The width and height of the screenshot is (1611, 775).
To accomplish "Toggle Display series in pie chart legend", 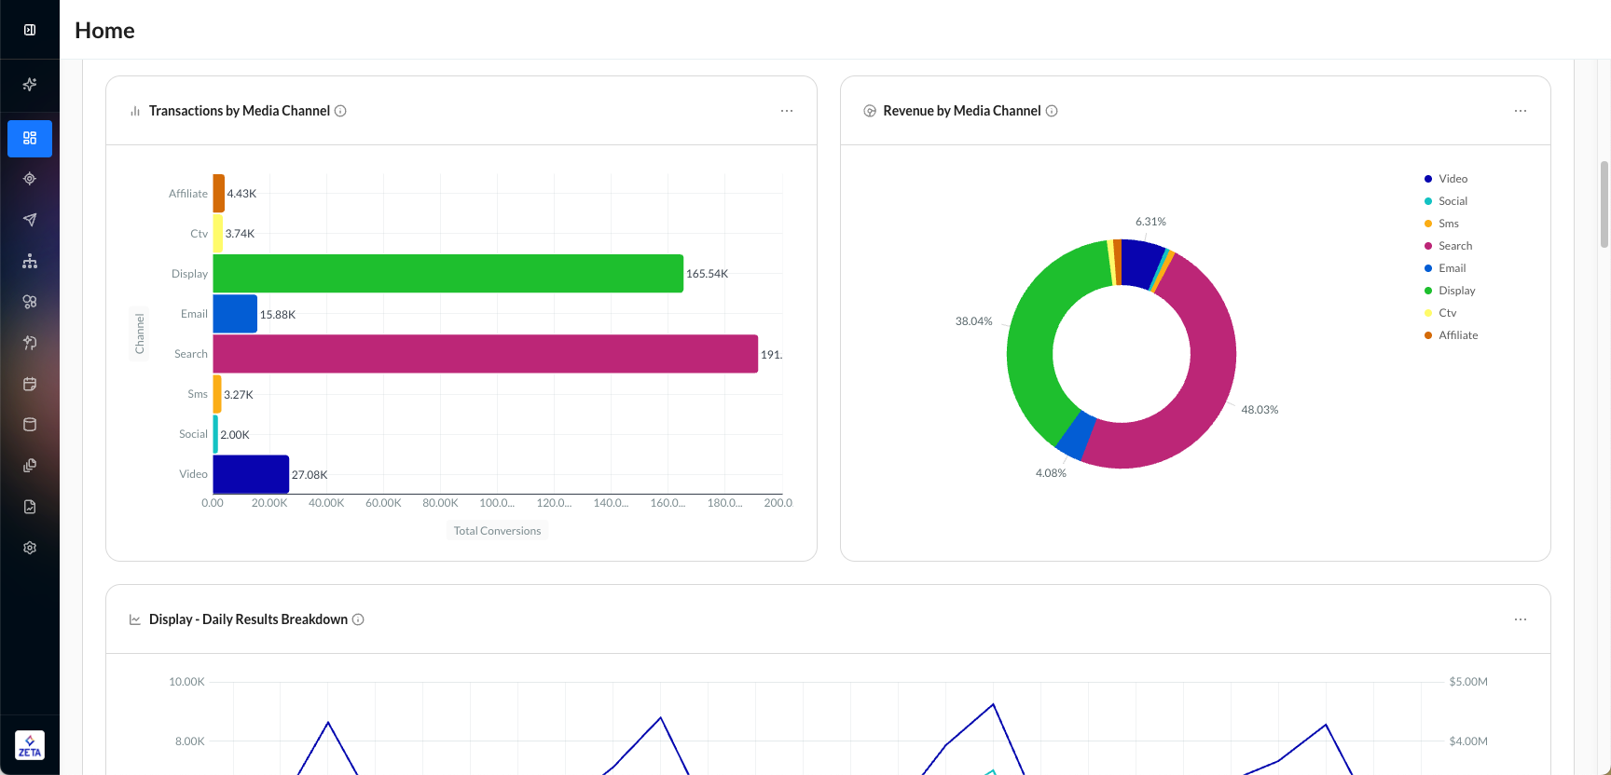I will [1456, 291].
